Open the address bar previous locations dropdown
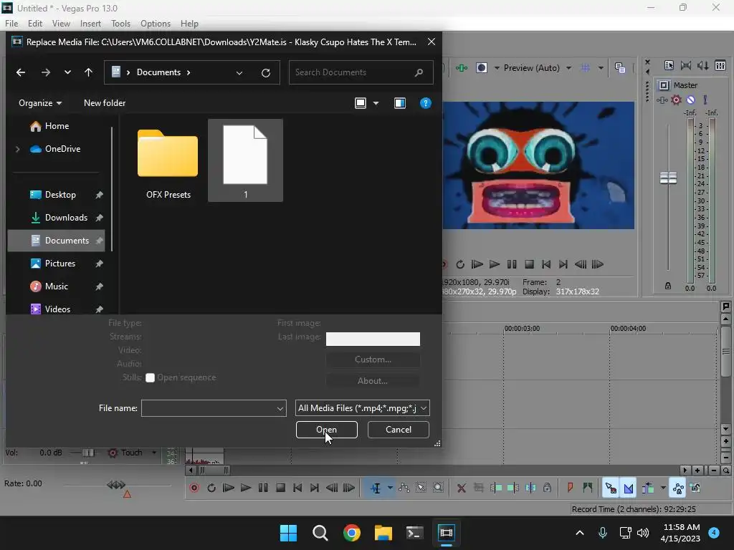 click(239, 72)
